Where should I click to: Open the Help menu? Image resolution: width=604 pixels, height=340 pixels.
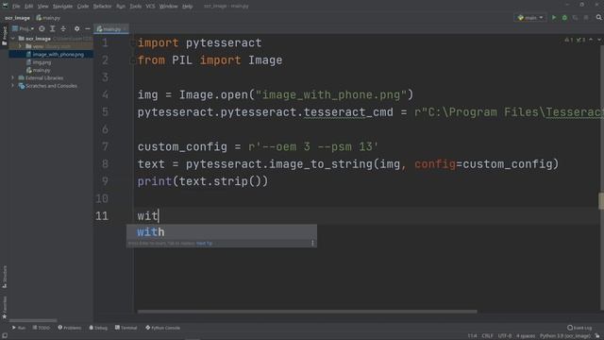point(187,7)
